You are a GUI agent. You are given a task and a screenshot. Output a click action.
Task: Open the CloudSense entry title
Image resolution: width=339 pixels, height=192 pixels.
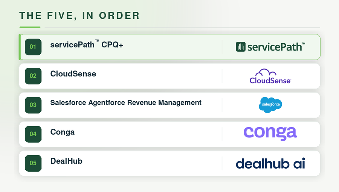click(73, 74)
